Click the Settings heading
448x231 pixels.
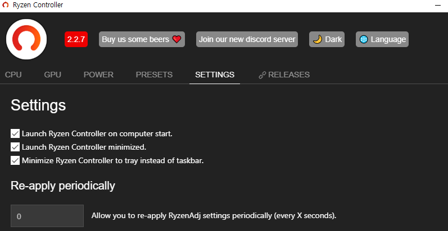point(38,105)
